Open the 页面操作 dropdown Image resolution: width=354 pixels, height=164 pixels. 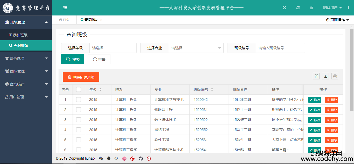click(338, 20)
